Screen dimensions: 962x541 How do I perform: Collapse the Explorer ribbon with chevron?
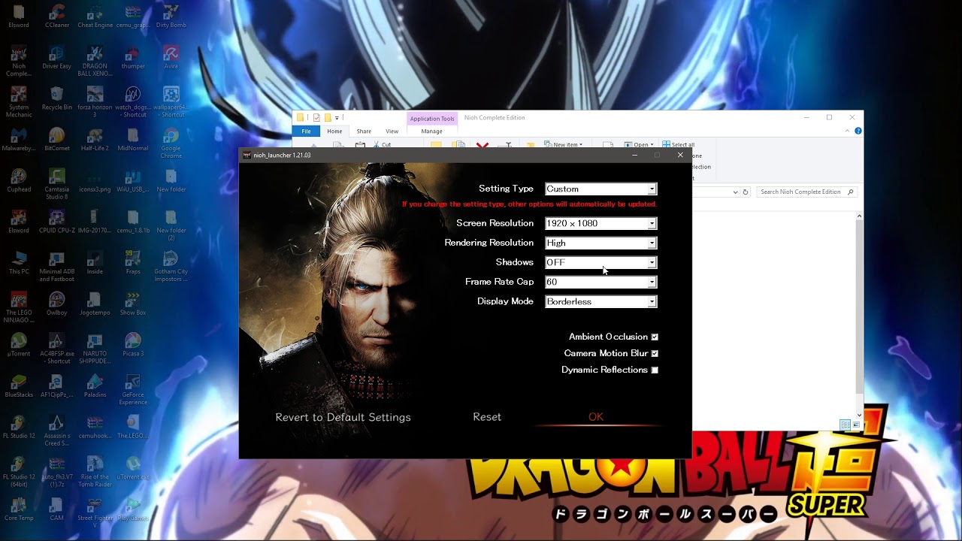click(x=847, y=131)
